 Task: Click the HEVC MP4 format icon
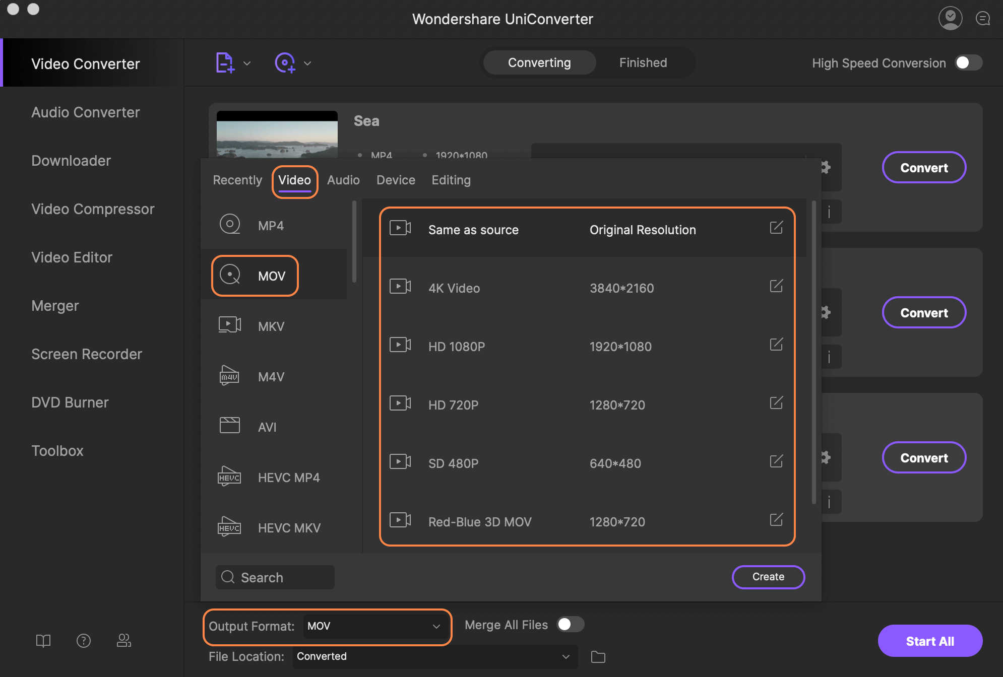pos(229,476)
